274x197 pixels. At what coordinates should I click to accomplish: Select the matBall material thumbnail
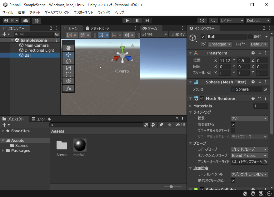(x=80, y=145)
